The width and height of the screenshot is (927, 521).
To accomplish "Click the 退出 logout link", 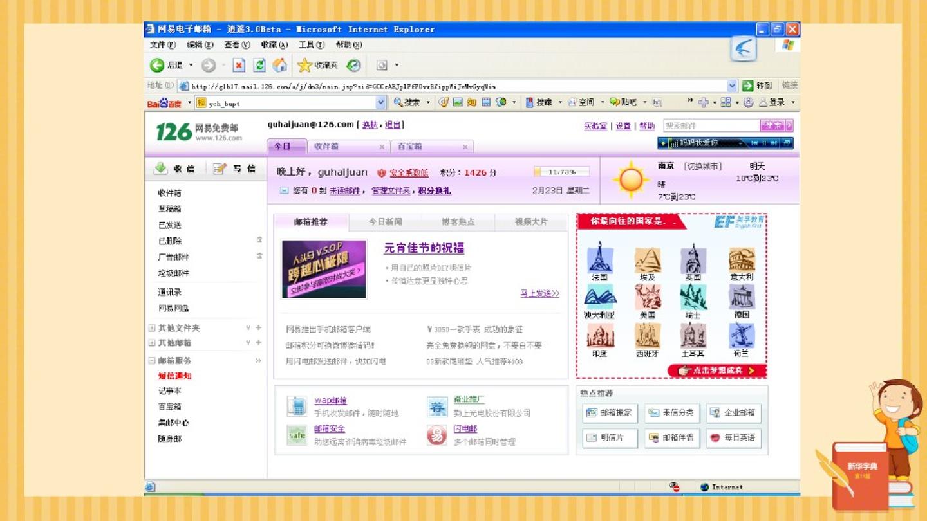I will (393, 125).
